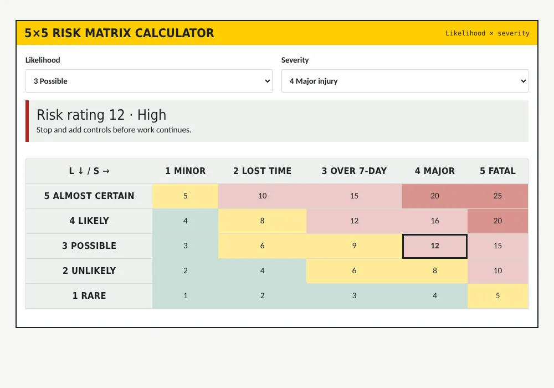Click cell 15 in the 3 Possible row
Image resolution: width=554 pixels, height=388 pixels.
click(497, 246)
